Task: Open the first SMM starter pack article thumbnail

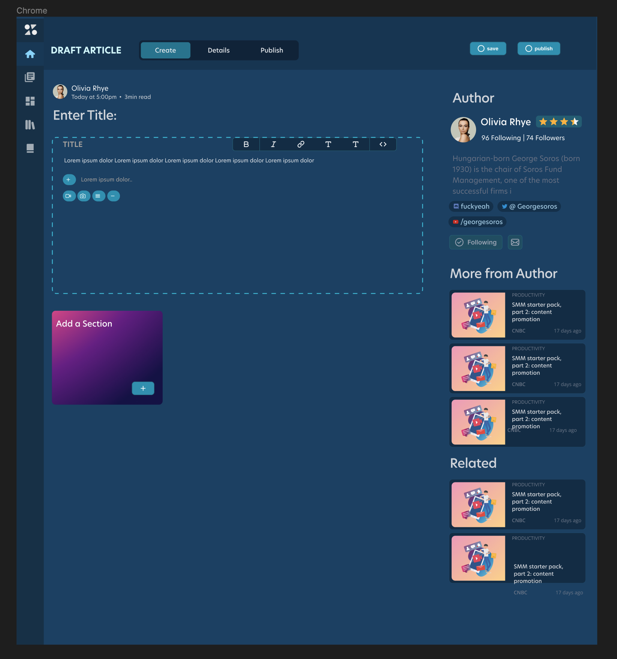Action: coord(479,315)
